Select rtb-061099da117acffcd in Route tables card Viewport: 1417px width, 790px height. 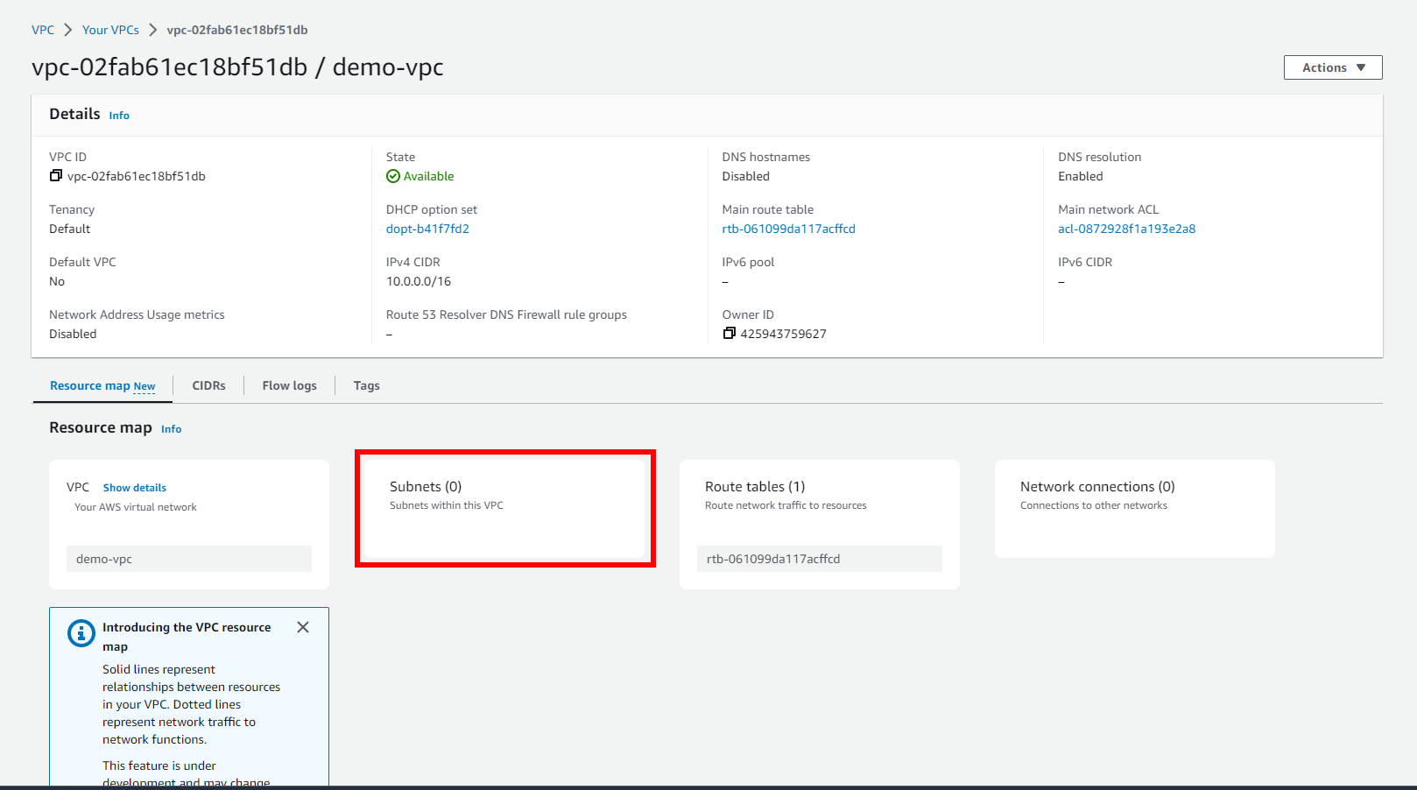819,559
